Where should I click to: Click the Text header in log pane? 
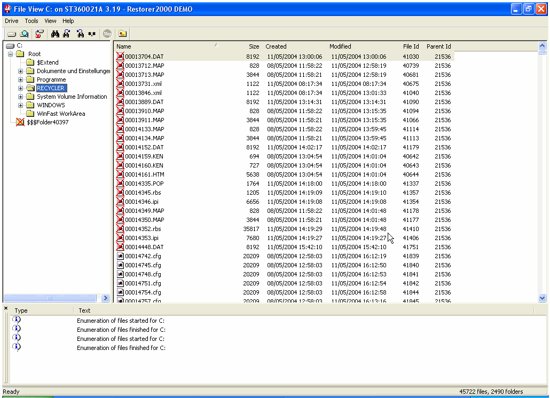pos(304,311)
